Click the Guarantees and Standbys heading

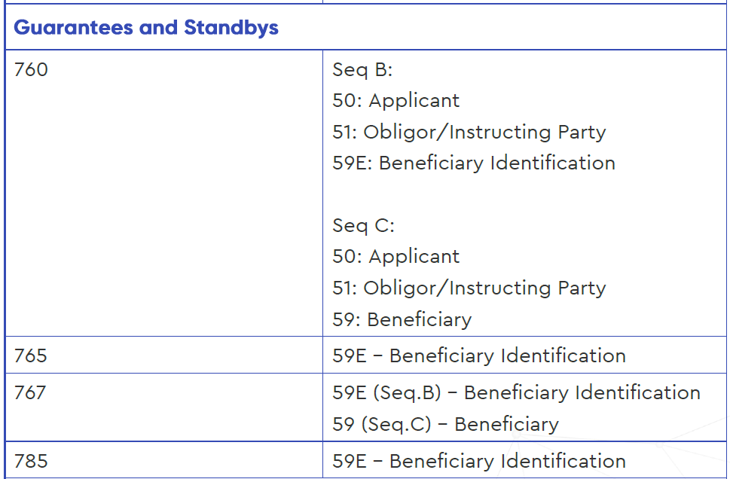pyautogui.click(x=145, y=27)
